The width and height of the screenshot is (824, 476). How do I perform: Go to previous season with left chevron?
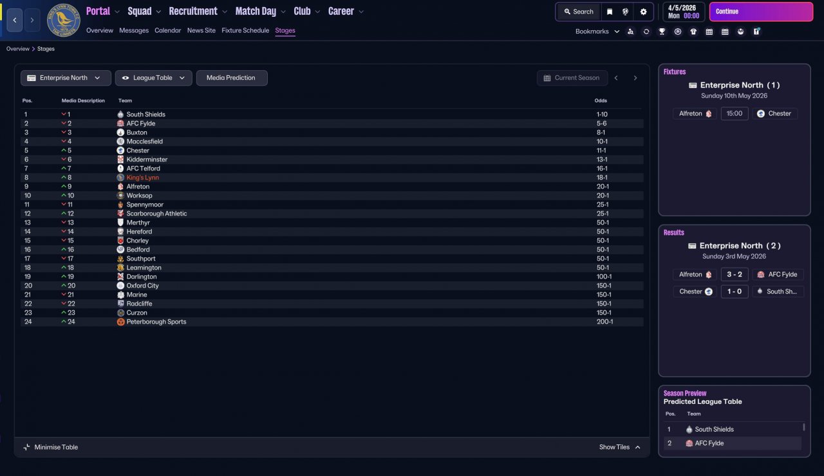point(616,78)
